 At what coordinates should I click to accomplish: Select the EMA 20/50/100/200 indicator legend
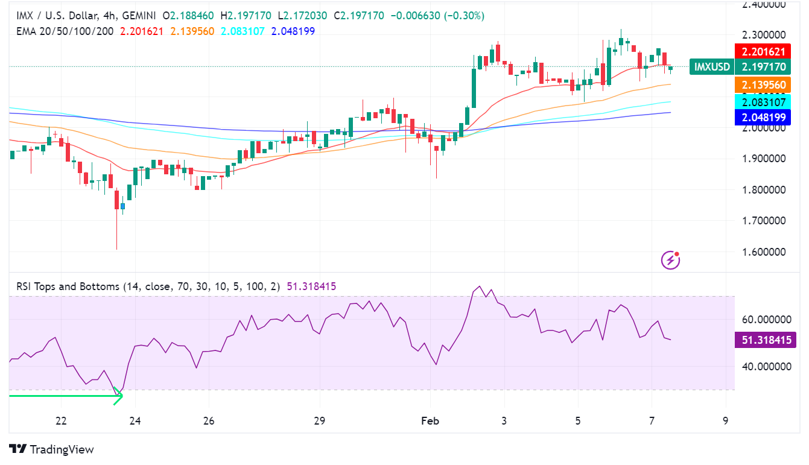coord(65,31)
